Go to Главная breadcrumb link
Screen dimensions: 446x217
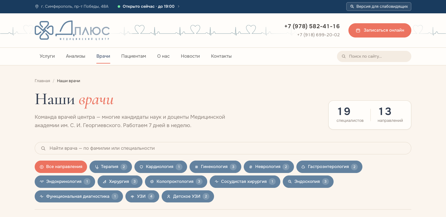42,81
